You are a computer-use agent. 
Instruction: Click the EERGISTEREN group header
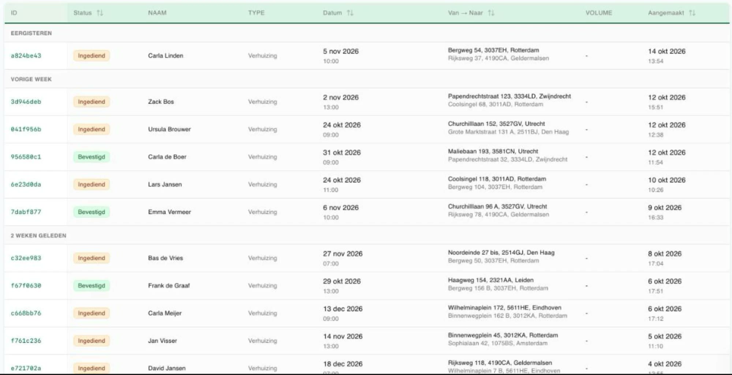(31, 33)
